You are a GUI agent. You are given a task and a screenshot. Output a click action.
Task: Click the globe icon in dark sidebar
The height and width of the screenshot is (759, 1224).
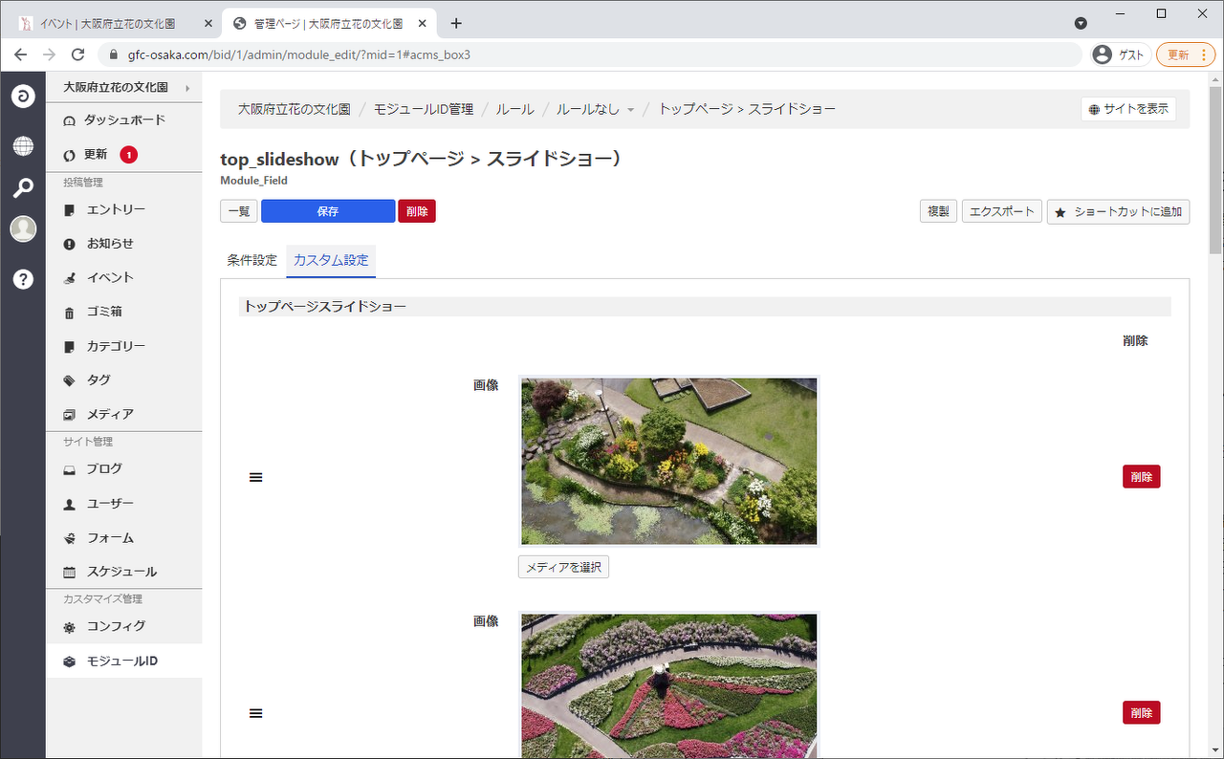(x=23, y=145)
